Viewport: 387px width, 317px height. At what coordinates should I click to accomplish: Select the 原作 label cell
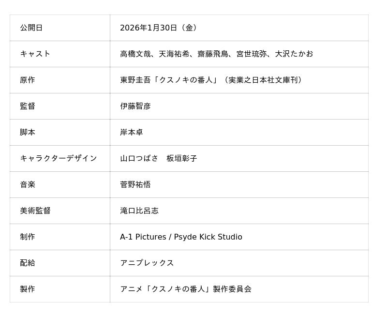pos(28,80)
